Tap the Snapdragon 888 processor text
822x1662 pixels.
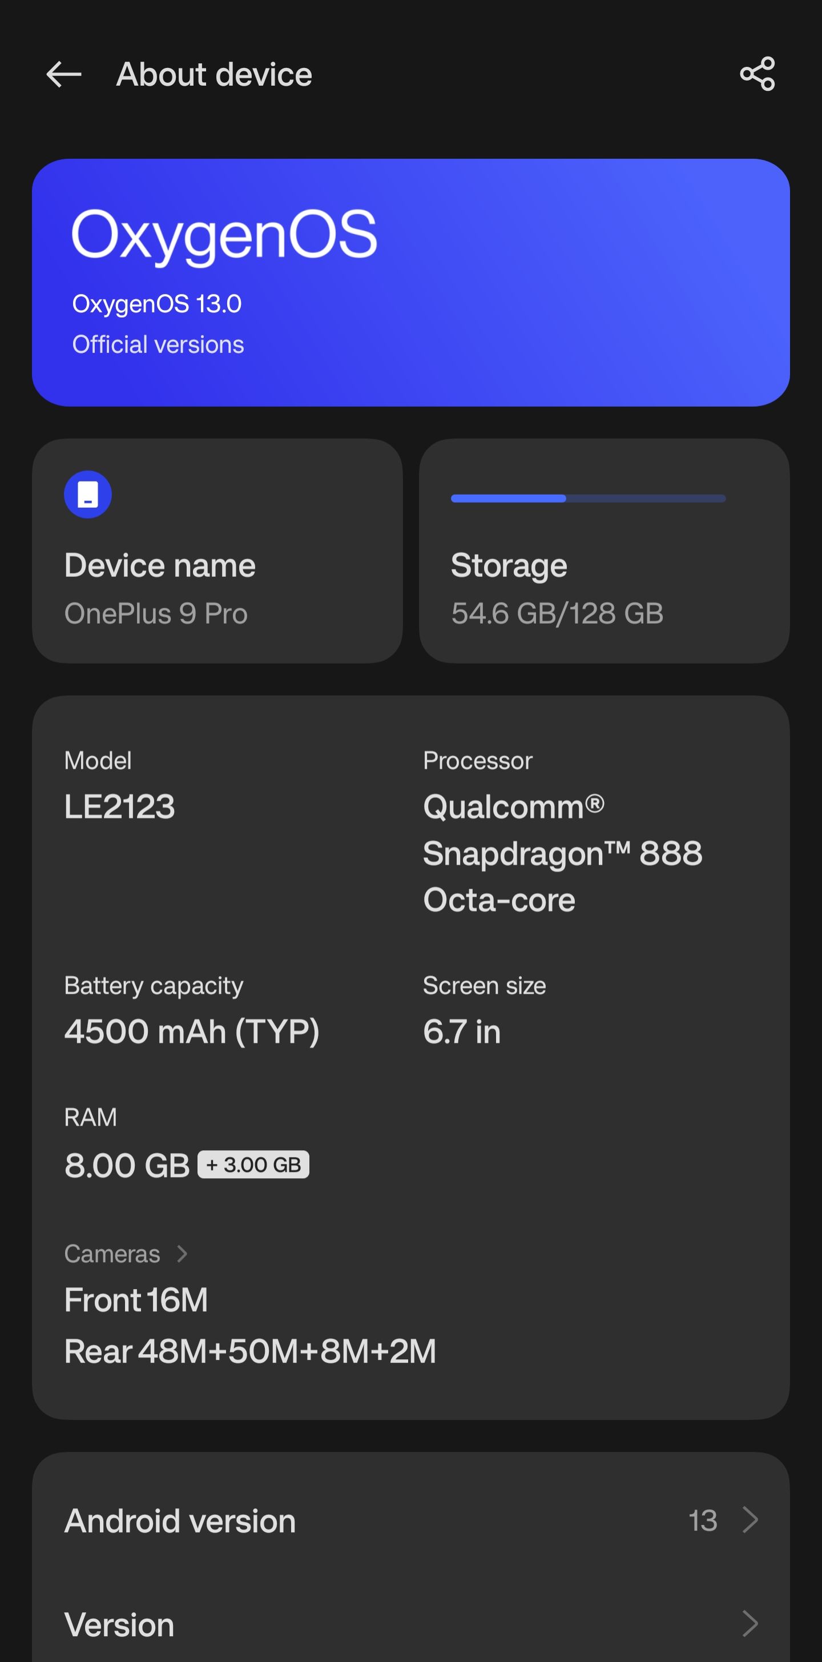(562, 853)
